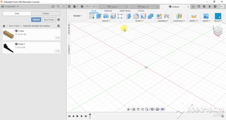This screenshot has width=226, height=120.
Task: Click the Zoom window tool
Action: point(142,110)
